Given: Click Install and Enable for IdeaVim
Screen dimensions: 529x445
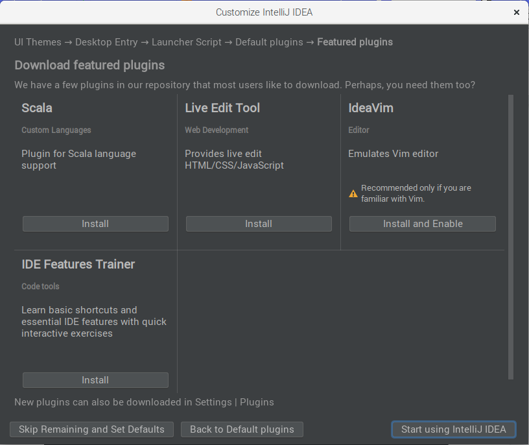Looking at the screenshot, I should pos(423,224).
